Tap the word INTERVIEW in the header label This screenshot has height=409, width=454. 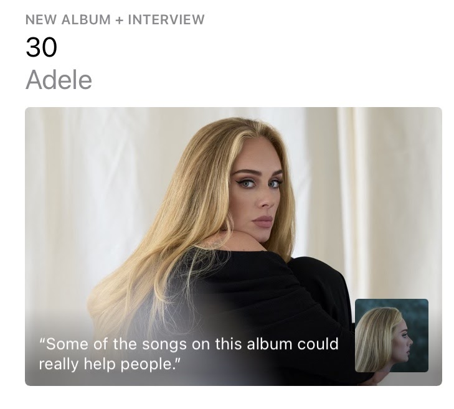(x=166, y=20)
